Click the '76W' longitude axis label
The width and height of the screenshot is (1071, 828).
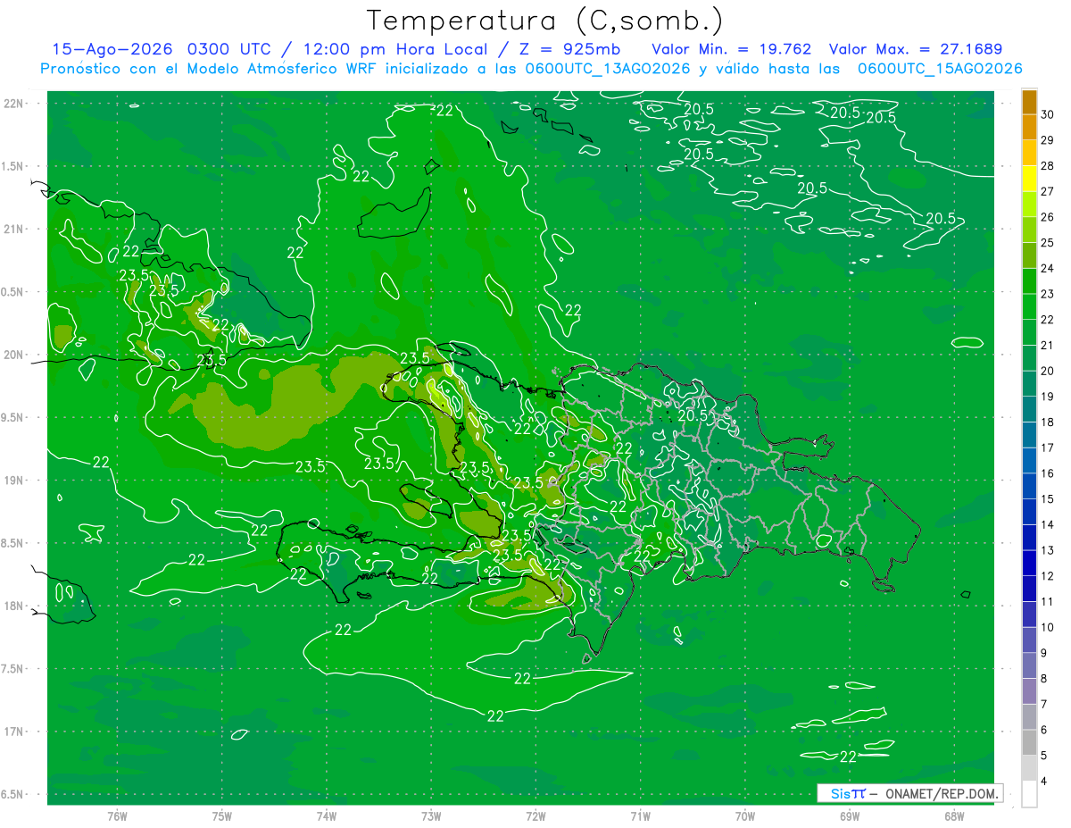tap(117, 816)
